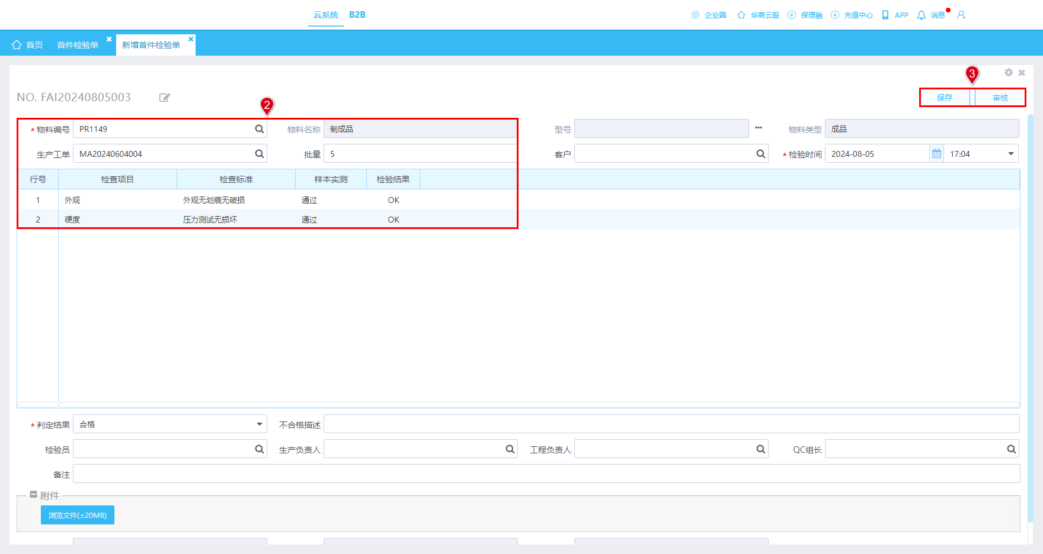Viewport: 1043px width, 554px height.
Task: Switch to the B2B tab
Action: (x=357, y=15)
